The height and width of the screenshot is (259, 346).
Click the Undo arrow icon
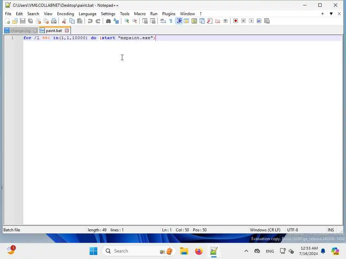pos(90,21)
